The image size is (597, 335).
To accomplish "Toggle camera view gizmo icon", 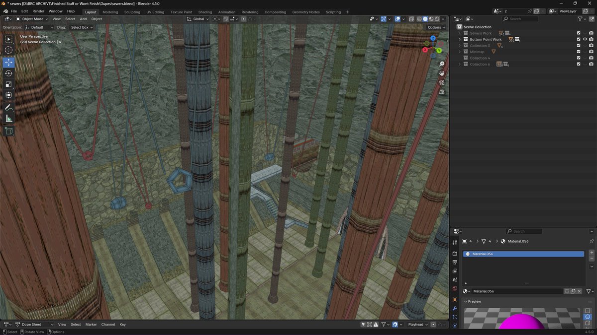I will [441, 82].
